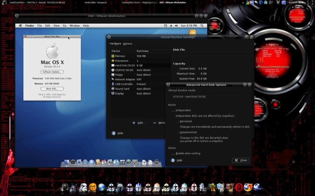
Task: Choose CD/DVD (SCSI) in device list
Action: 124,70
